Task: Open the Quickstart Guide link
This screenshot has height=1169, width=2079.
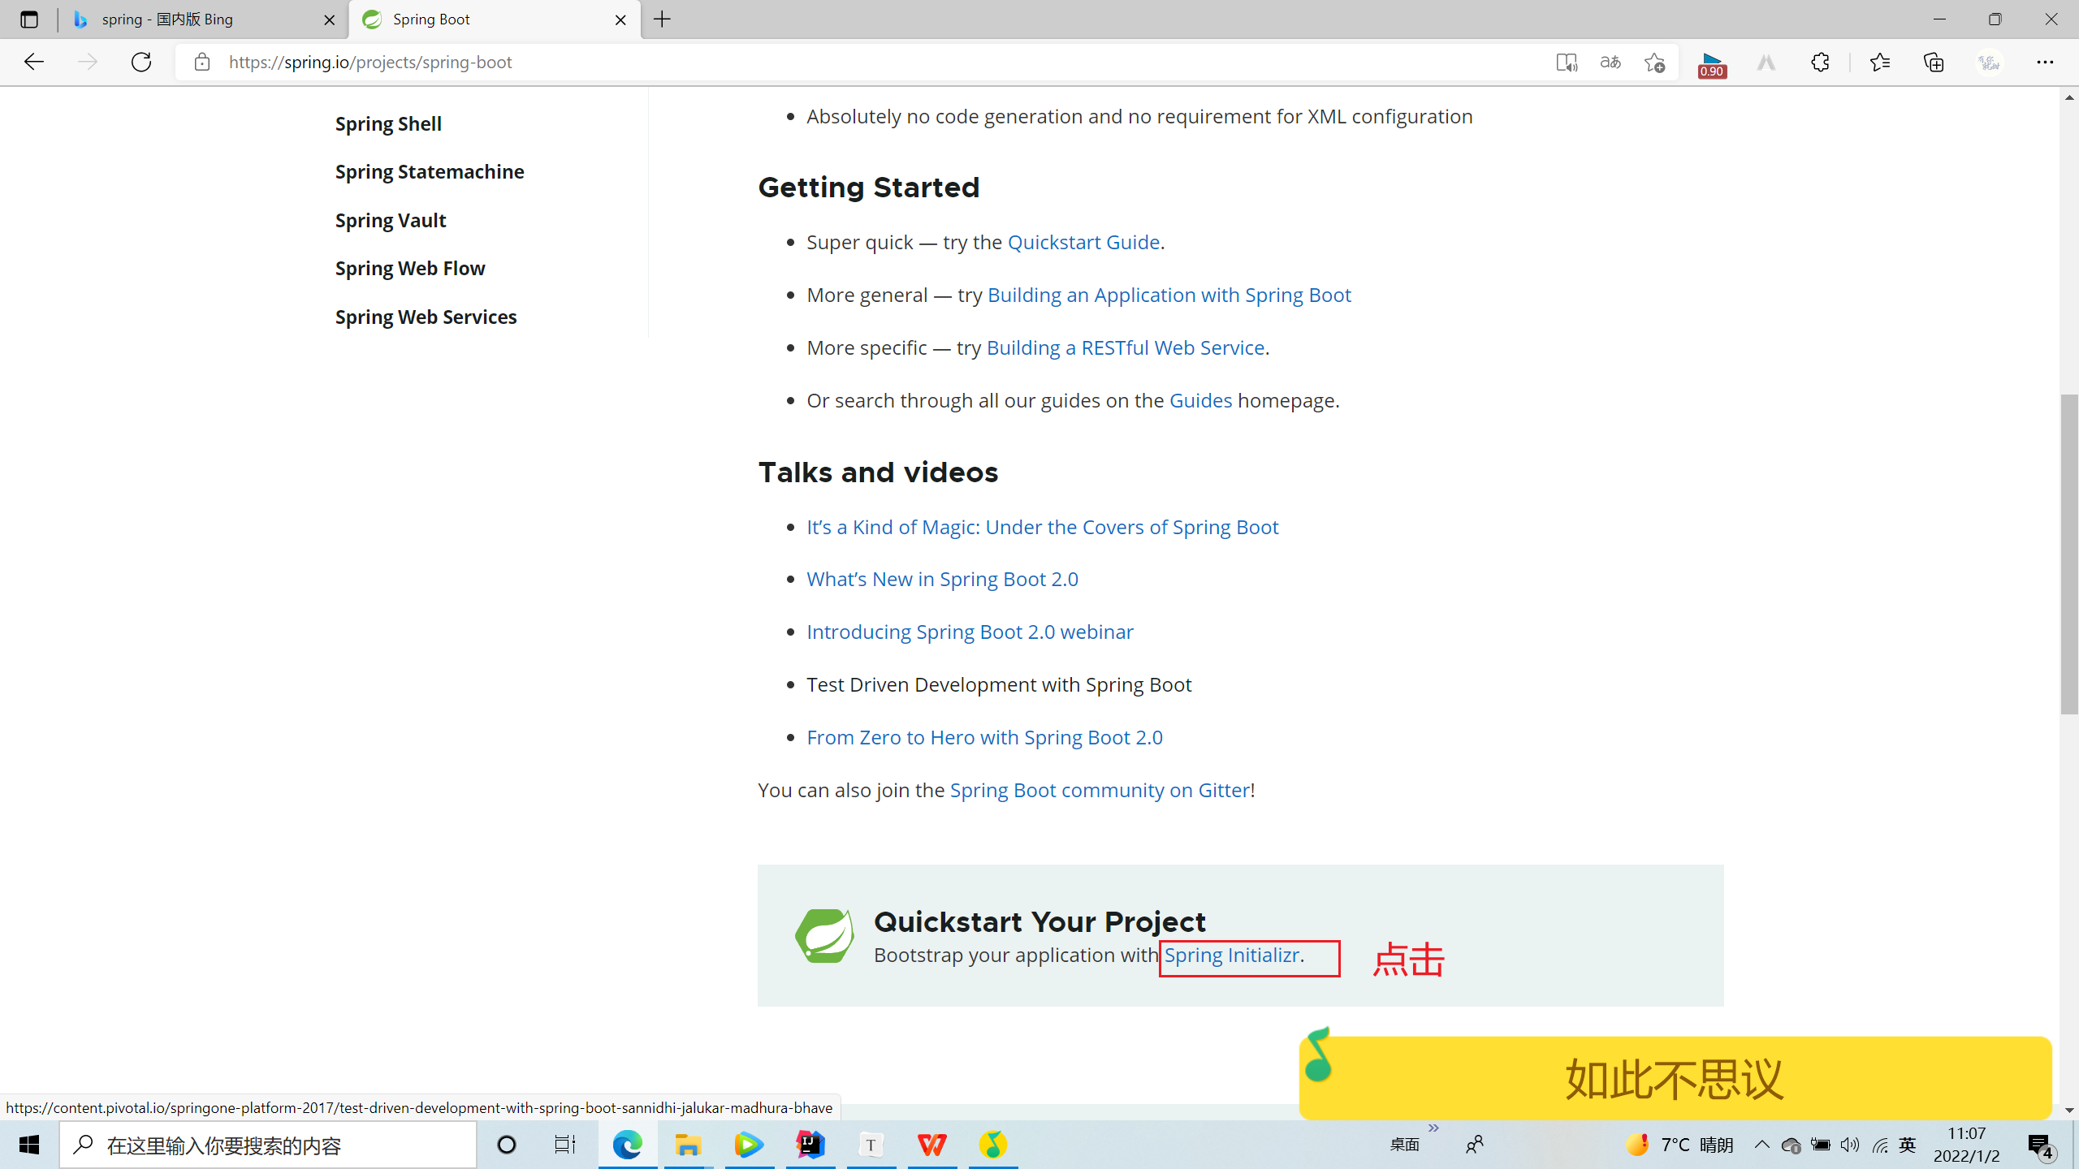Action: [1083, 242]
